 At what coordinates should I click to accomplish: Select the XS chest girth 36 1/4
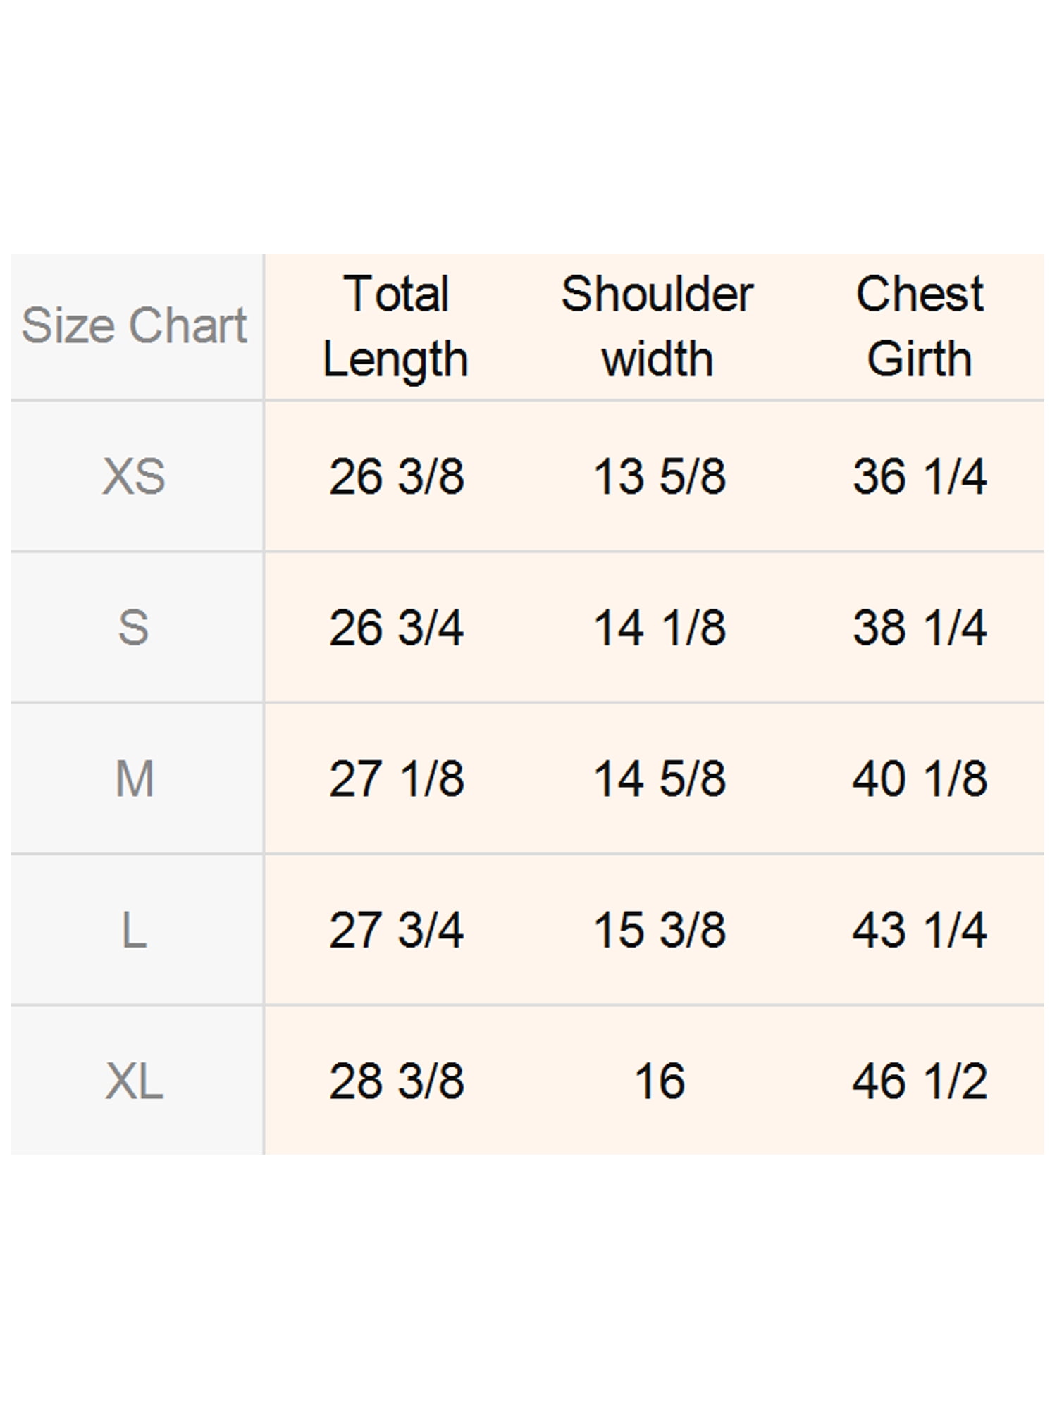click(920, 476)
